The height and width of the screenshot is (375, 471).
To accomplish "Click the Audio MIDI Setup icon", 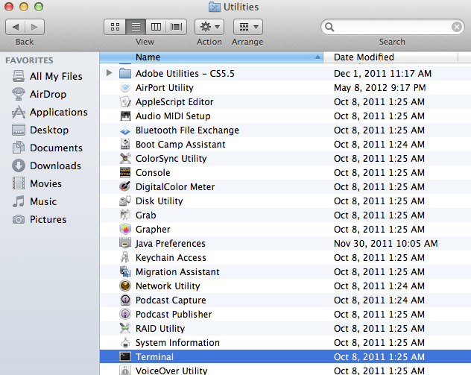I will (125, 116).
